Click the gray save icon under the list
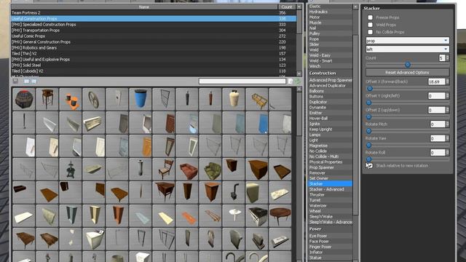The width and height of the screenshot is (466, 262). coord(15,81)
